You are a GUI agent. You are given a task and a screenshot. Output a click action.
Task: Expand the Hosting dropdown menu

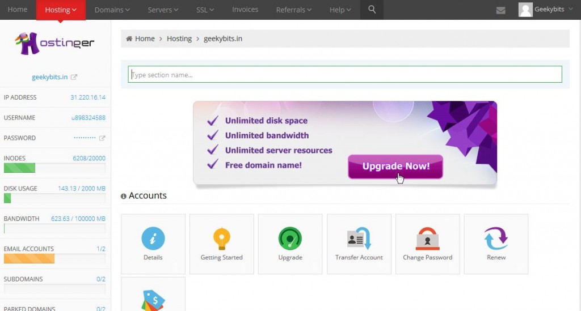(x=61, y=10)
